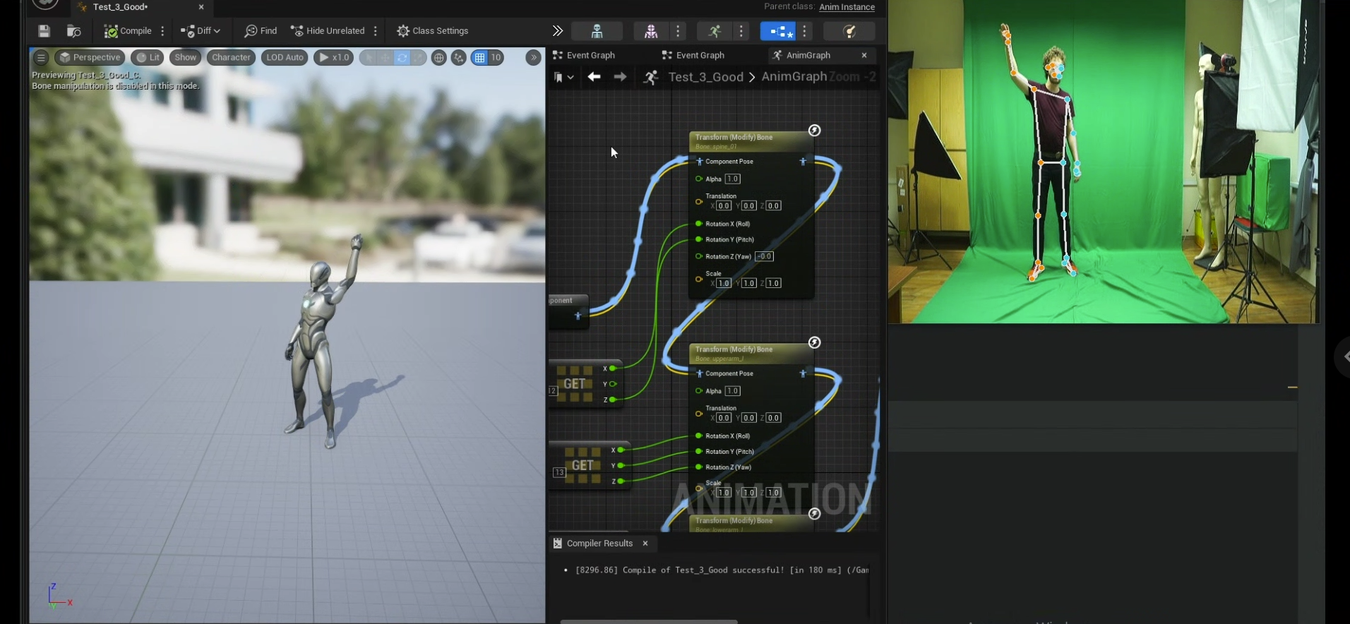Navigate back in graph history
1350x624 pixels.
(594, 77)
